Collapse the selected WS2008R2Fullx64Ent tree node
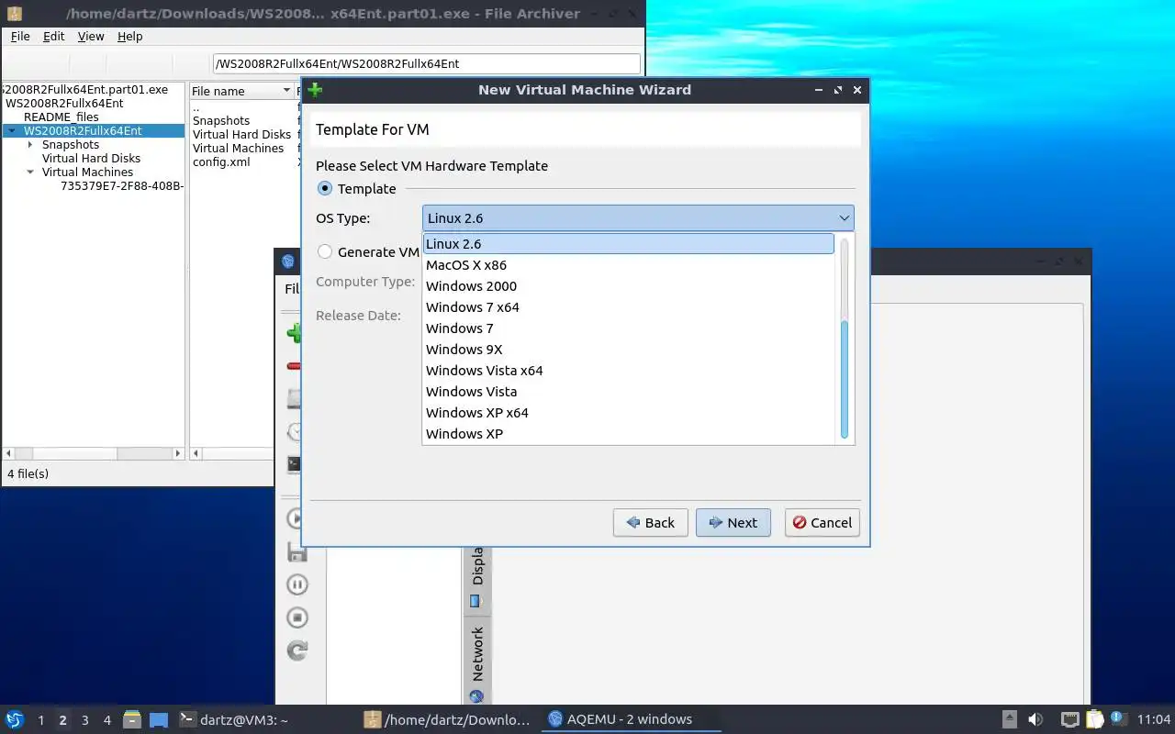This screenshot has height=734, width=1175. pos(12,131)
